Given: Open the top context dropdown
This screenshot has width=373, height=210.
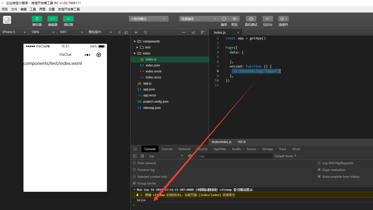Looking at the screenshot, I should pos(166,156).
